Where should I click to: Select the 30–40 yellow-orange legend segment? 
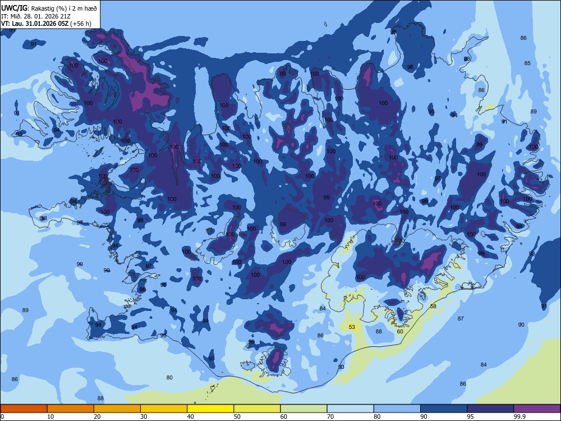(164, 409)
